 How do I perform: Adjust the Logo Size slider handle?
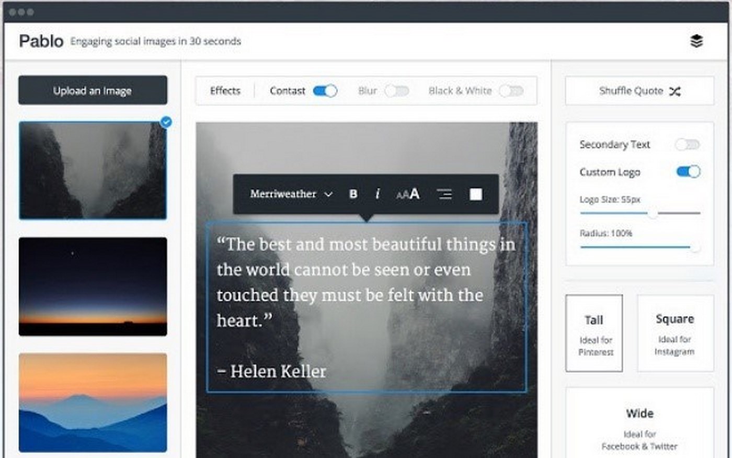click(653, 213)
